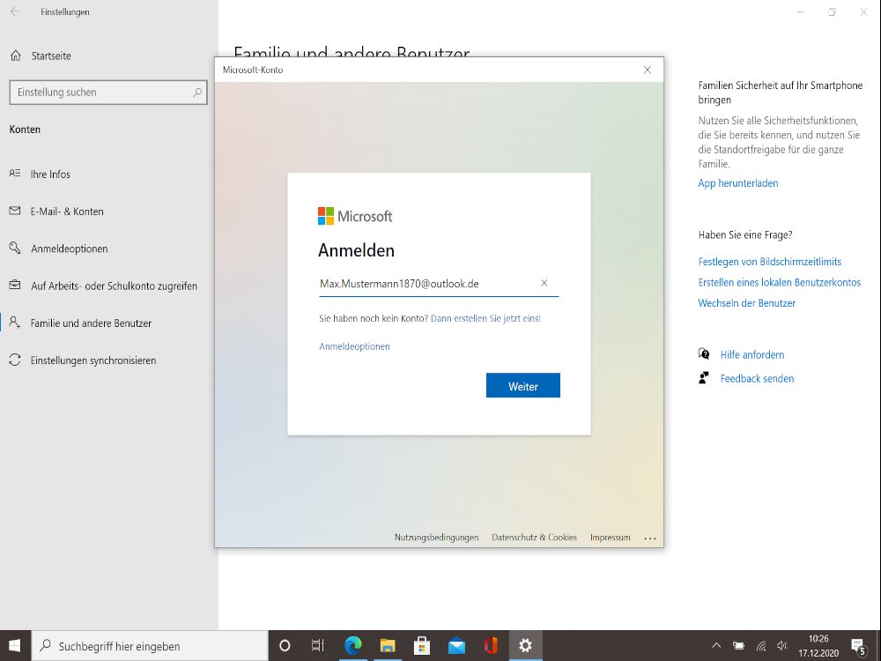Open the notification center icon
881x661 pixels.
click(x=857, y=646)
